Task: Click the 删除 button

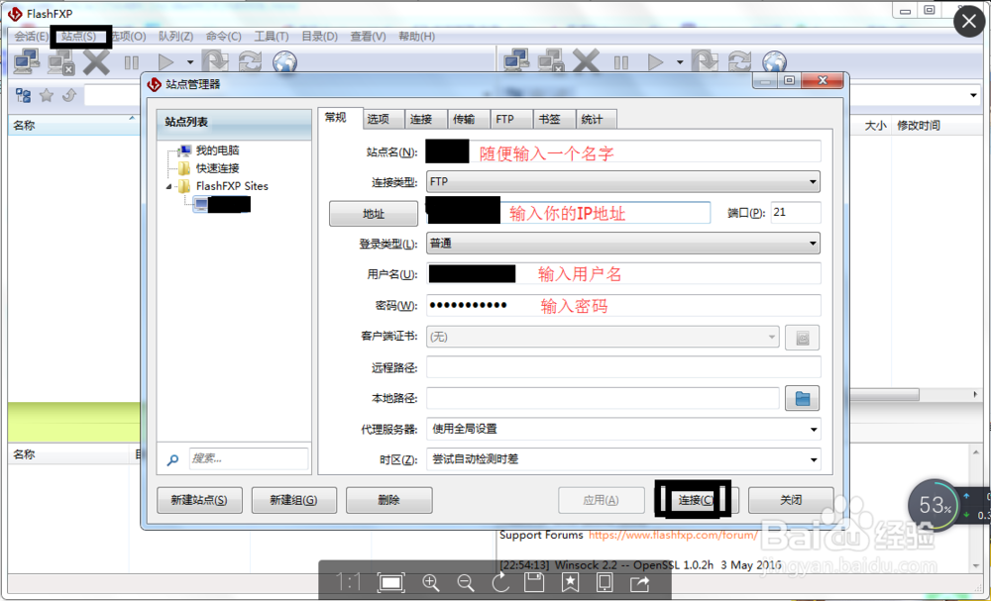Action: click(x=388, y=500)
